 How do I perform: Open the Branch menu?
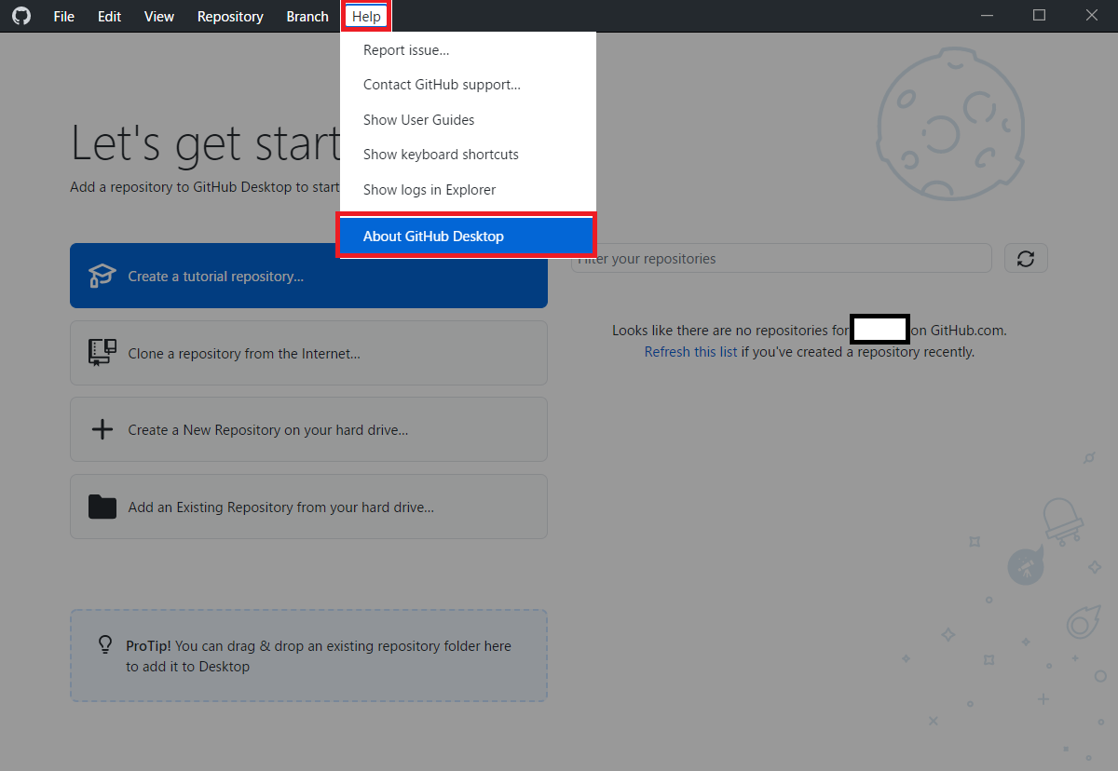click(307, 16)
